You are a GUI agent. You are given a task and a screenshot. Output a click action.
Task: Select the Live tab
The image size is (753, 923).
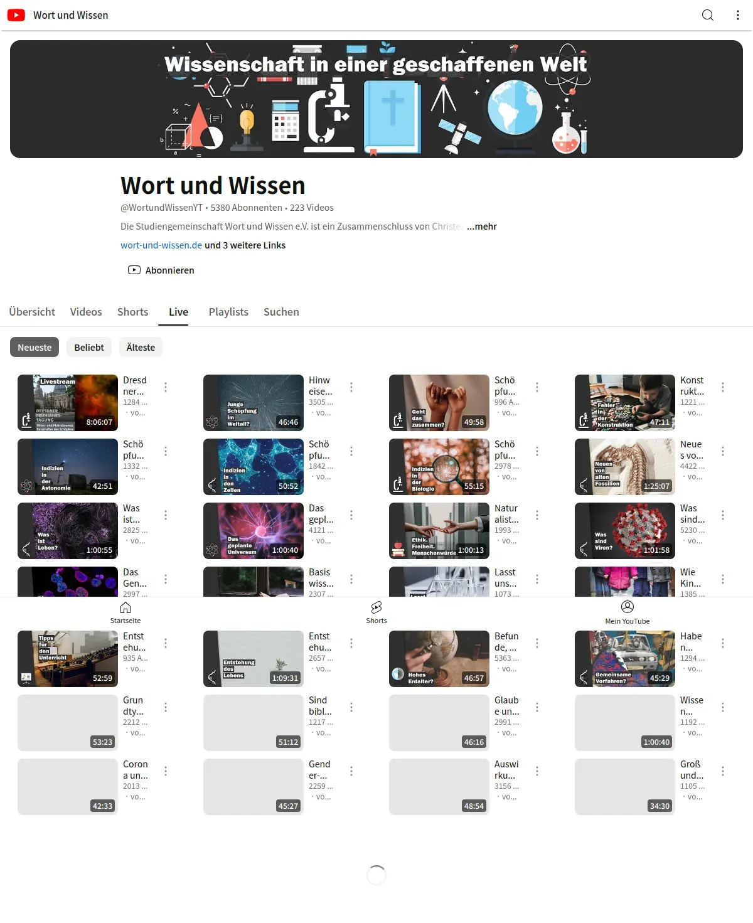click(x=178, y=312)
